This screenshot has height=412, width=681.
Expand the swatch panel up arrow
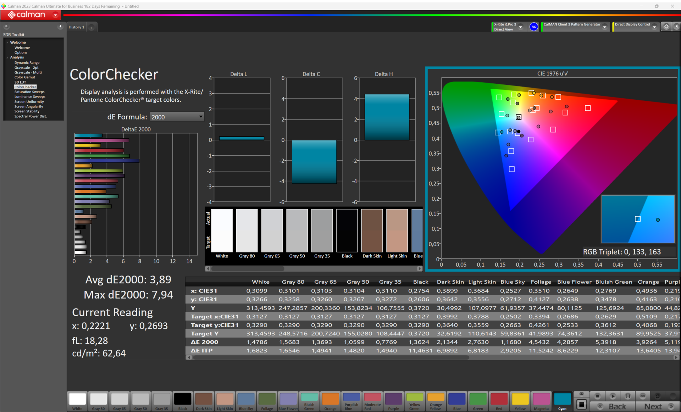(581, 394)
